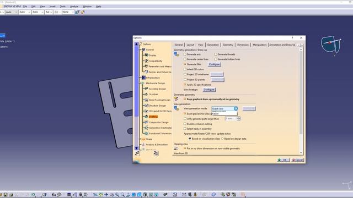Click the settings panel vertical scrollbar
The image size is (353, 198).
tap(301, 101)
